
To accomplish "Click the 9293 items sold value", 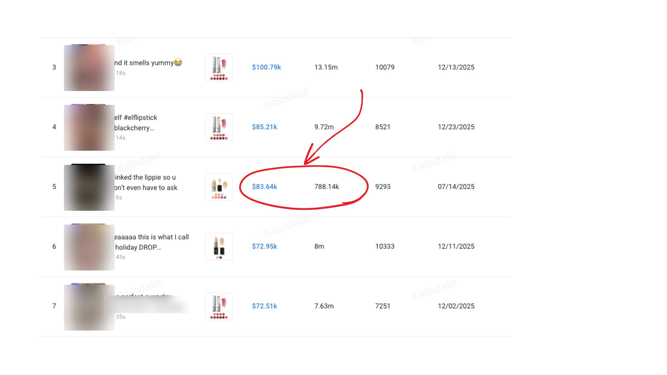I will click(383, 186).
